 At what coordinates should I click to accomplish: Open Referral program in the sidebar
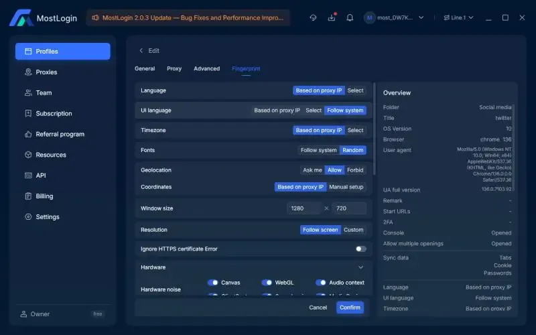[63, 134]
